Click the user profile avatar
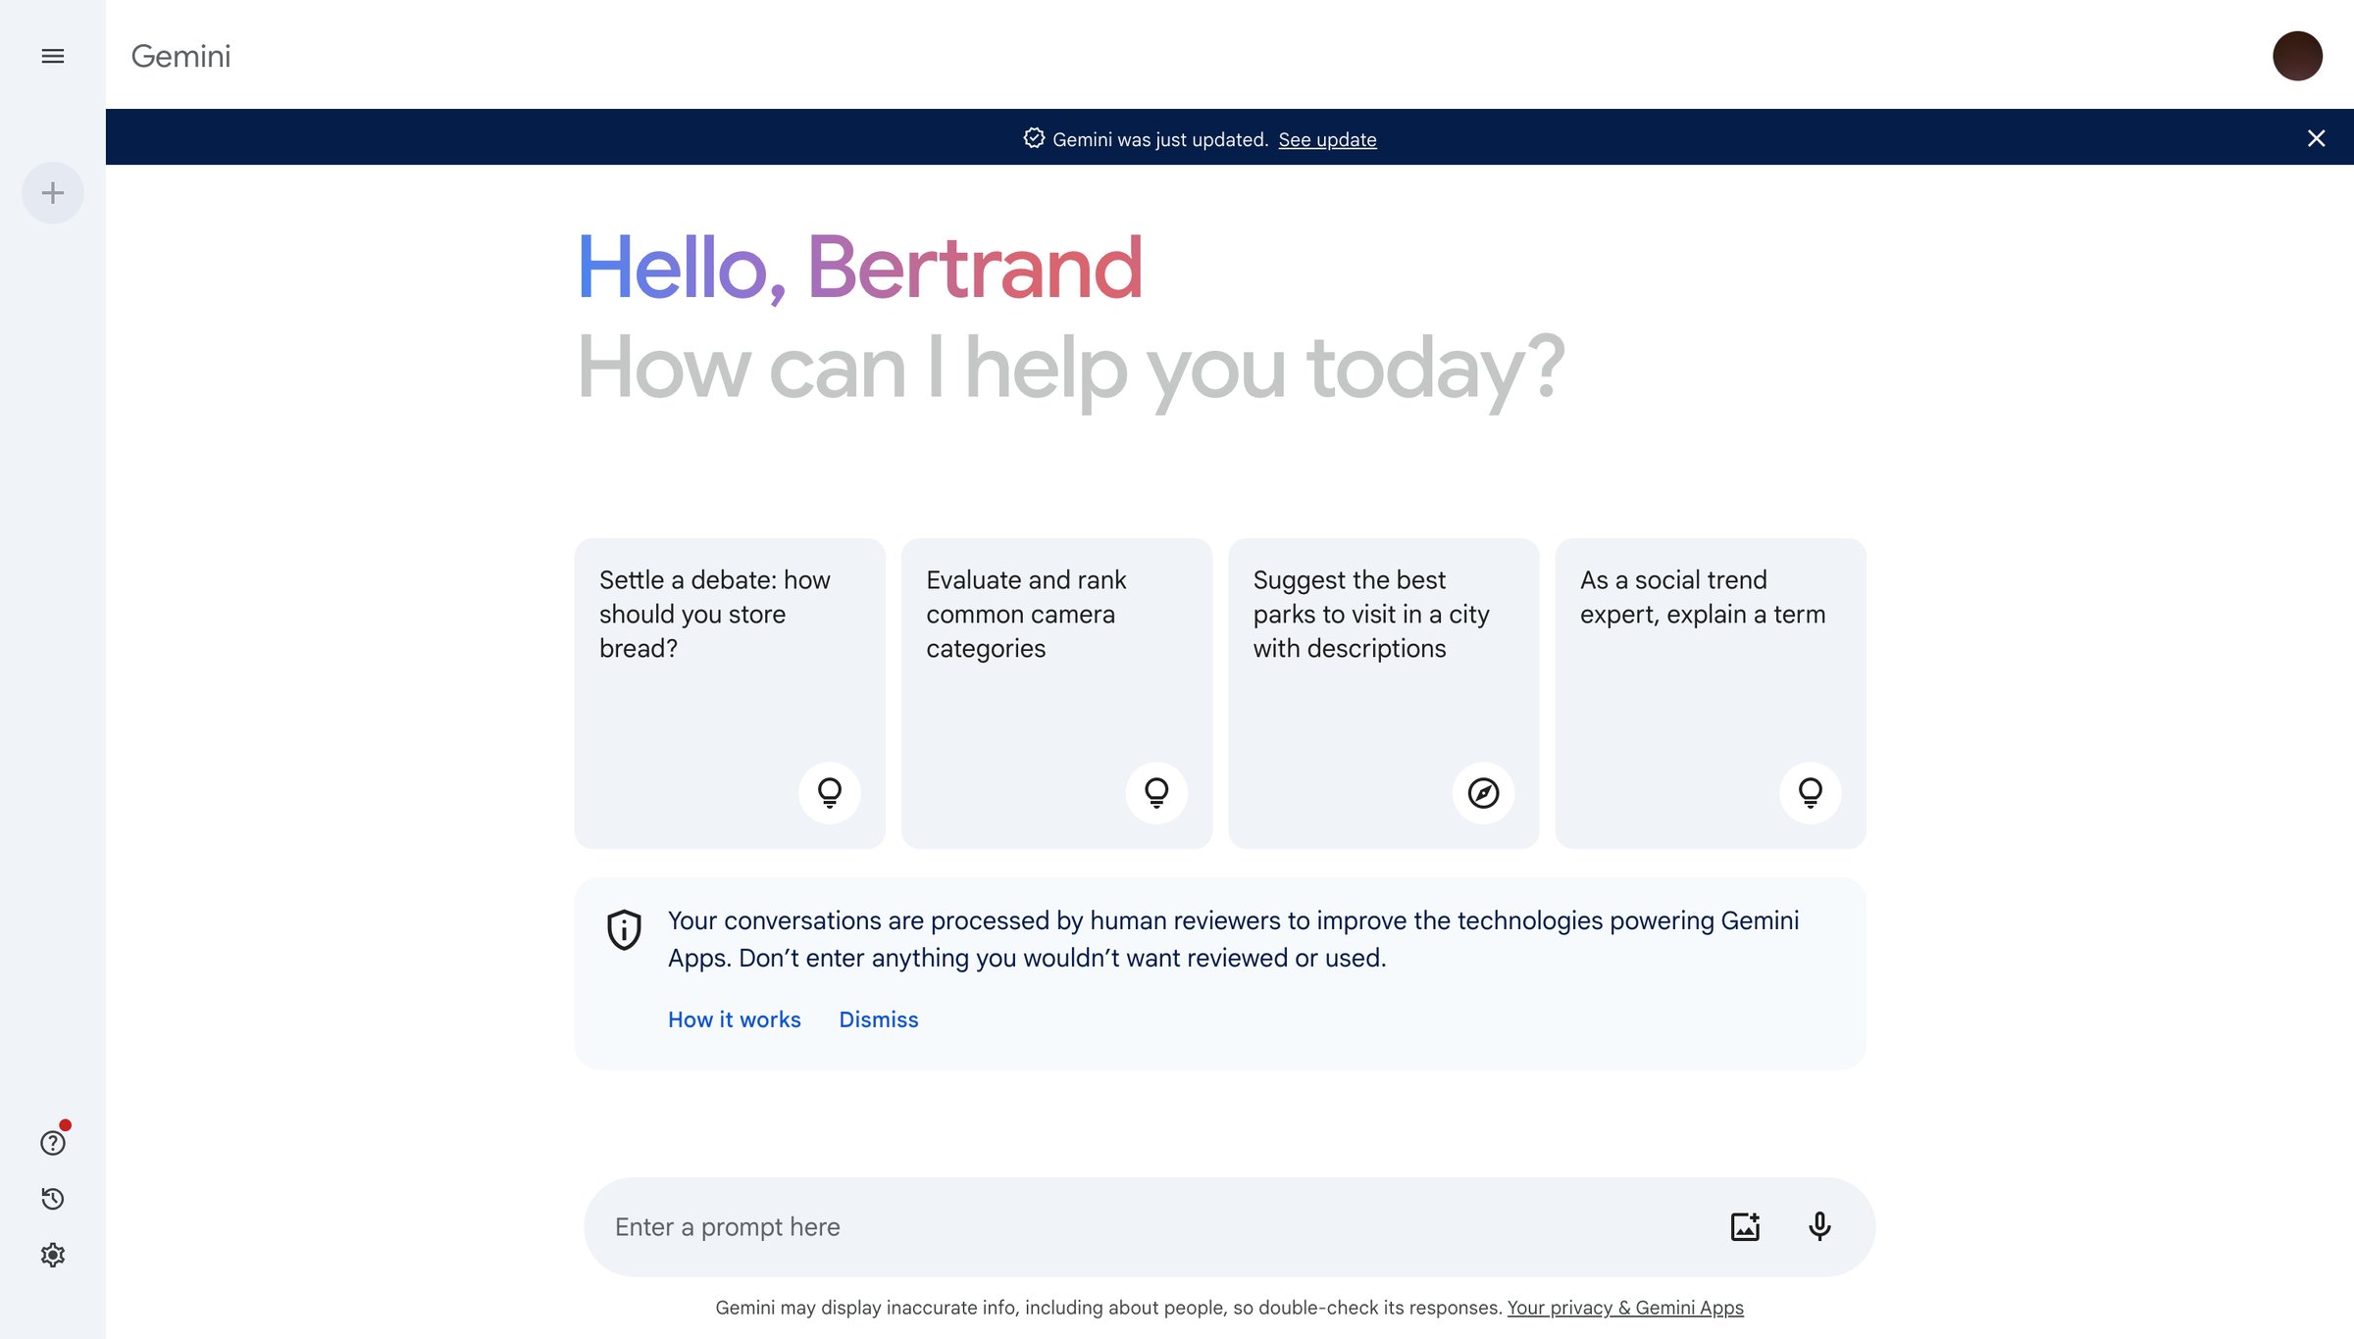This screenshot has height=1339, width=2354. (2297, 56)
